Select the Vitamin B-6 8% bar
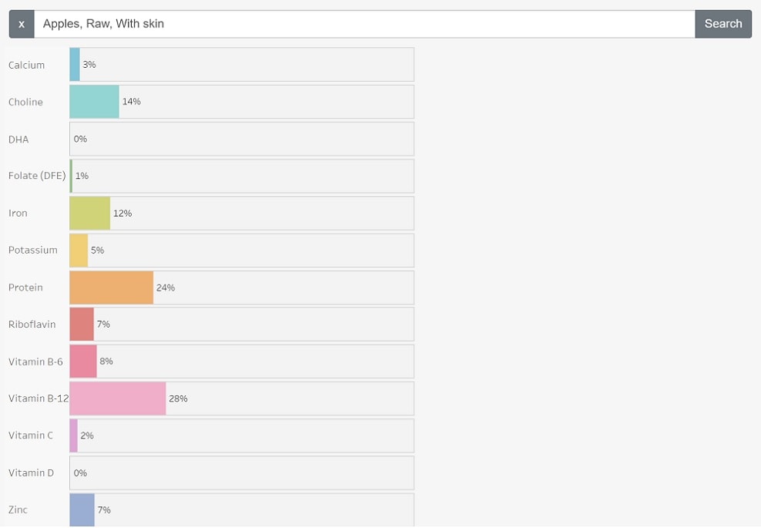This screenshot has width=761, height=528. 83,362
